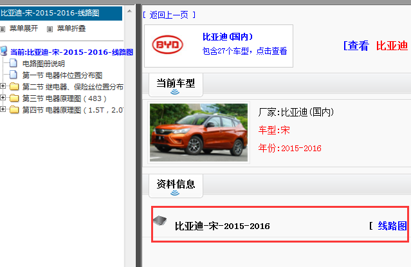Click the red BYD logo
The height and width of the screenshot is (267, 411).
[167, 44]
